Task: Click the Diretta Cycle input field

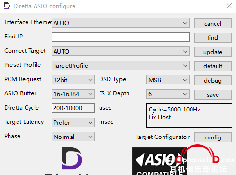Action: coord(73,108)
